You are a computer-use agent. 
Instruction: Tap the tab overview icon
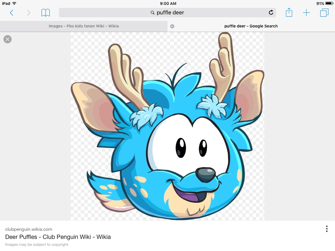324,12
